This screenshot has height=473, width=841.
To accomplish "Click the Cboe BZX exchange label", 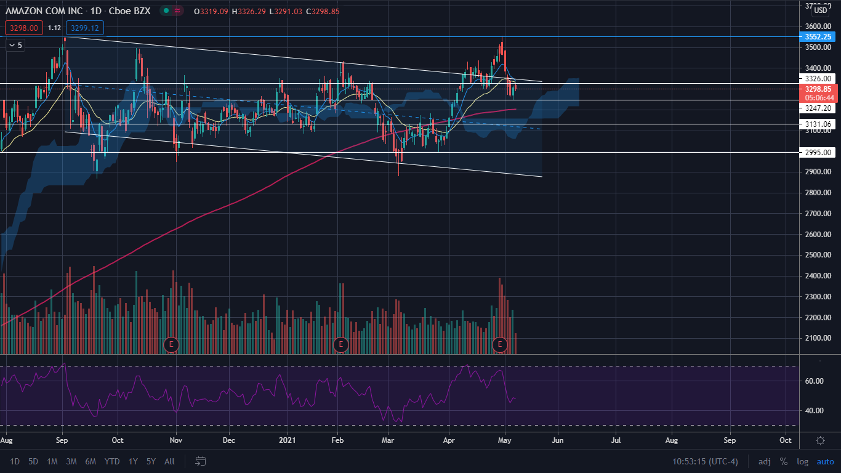I will (x=131, y=11).
